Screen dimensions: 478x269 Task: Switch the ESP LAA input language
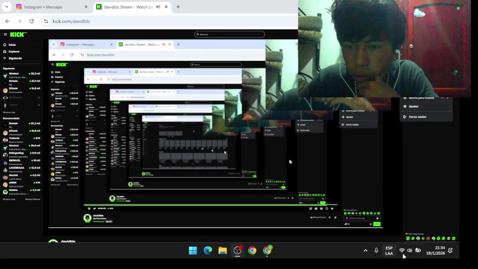[389, 251]
